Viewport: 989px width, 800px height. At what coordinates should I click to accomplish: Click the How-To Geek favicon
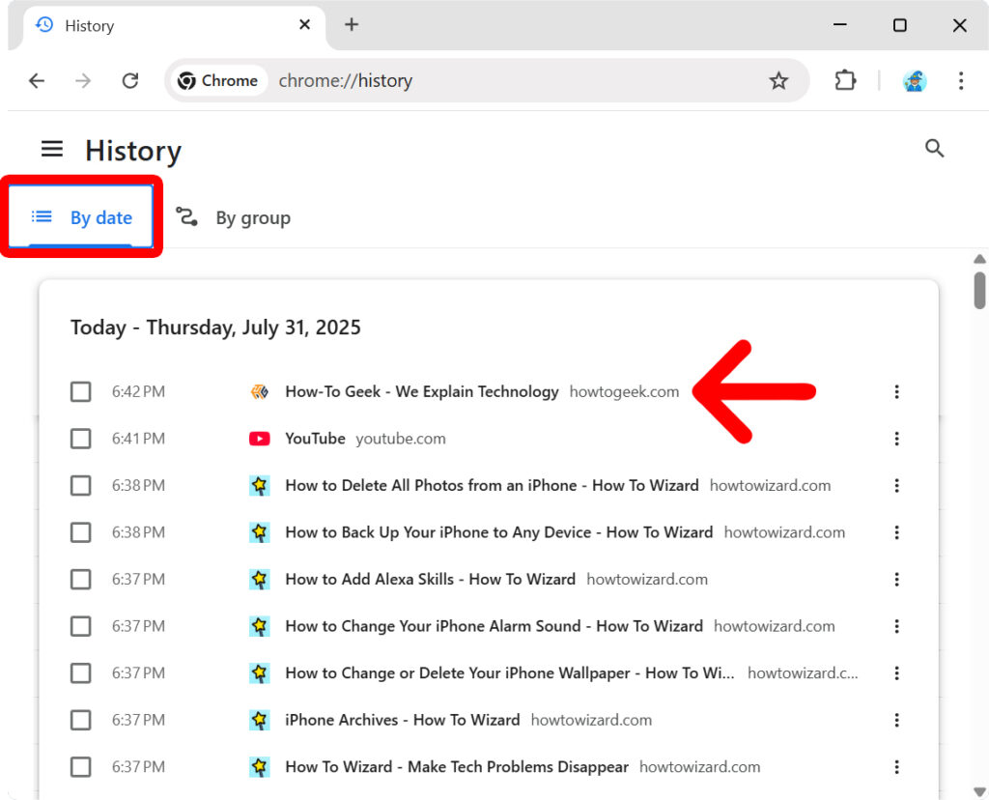(x=259, y=391)
